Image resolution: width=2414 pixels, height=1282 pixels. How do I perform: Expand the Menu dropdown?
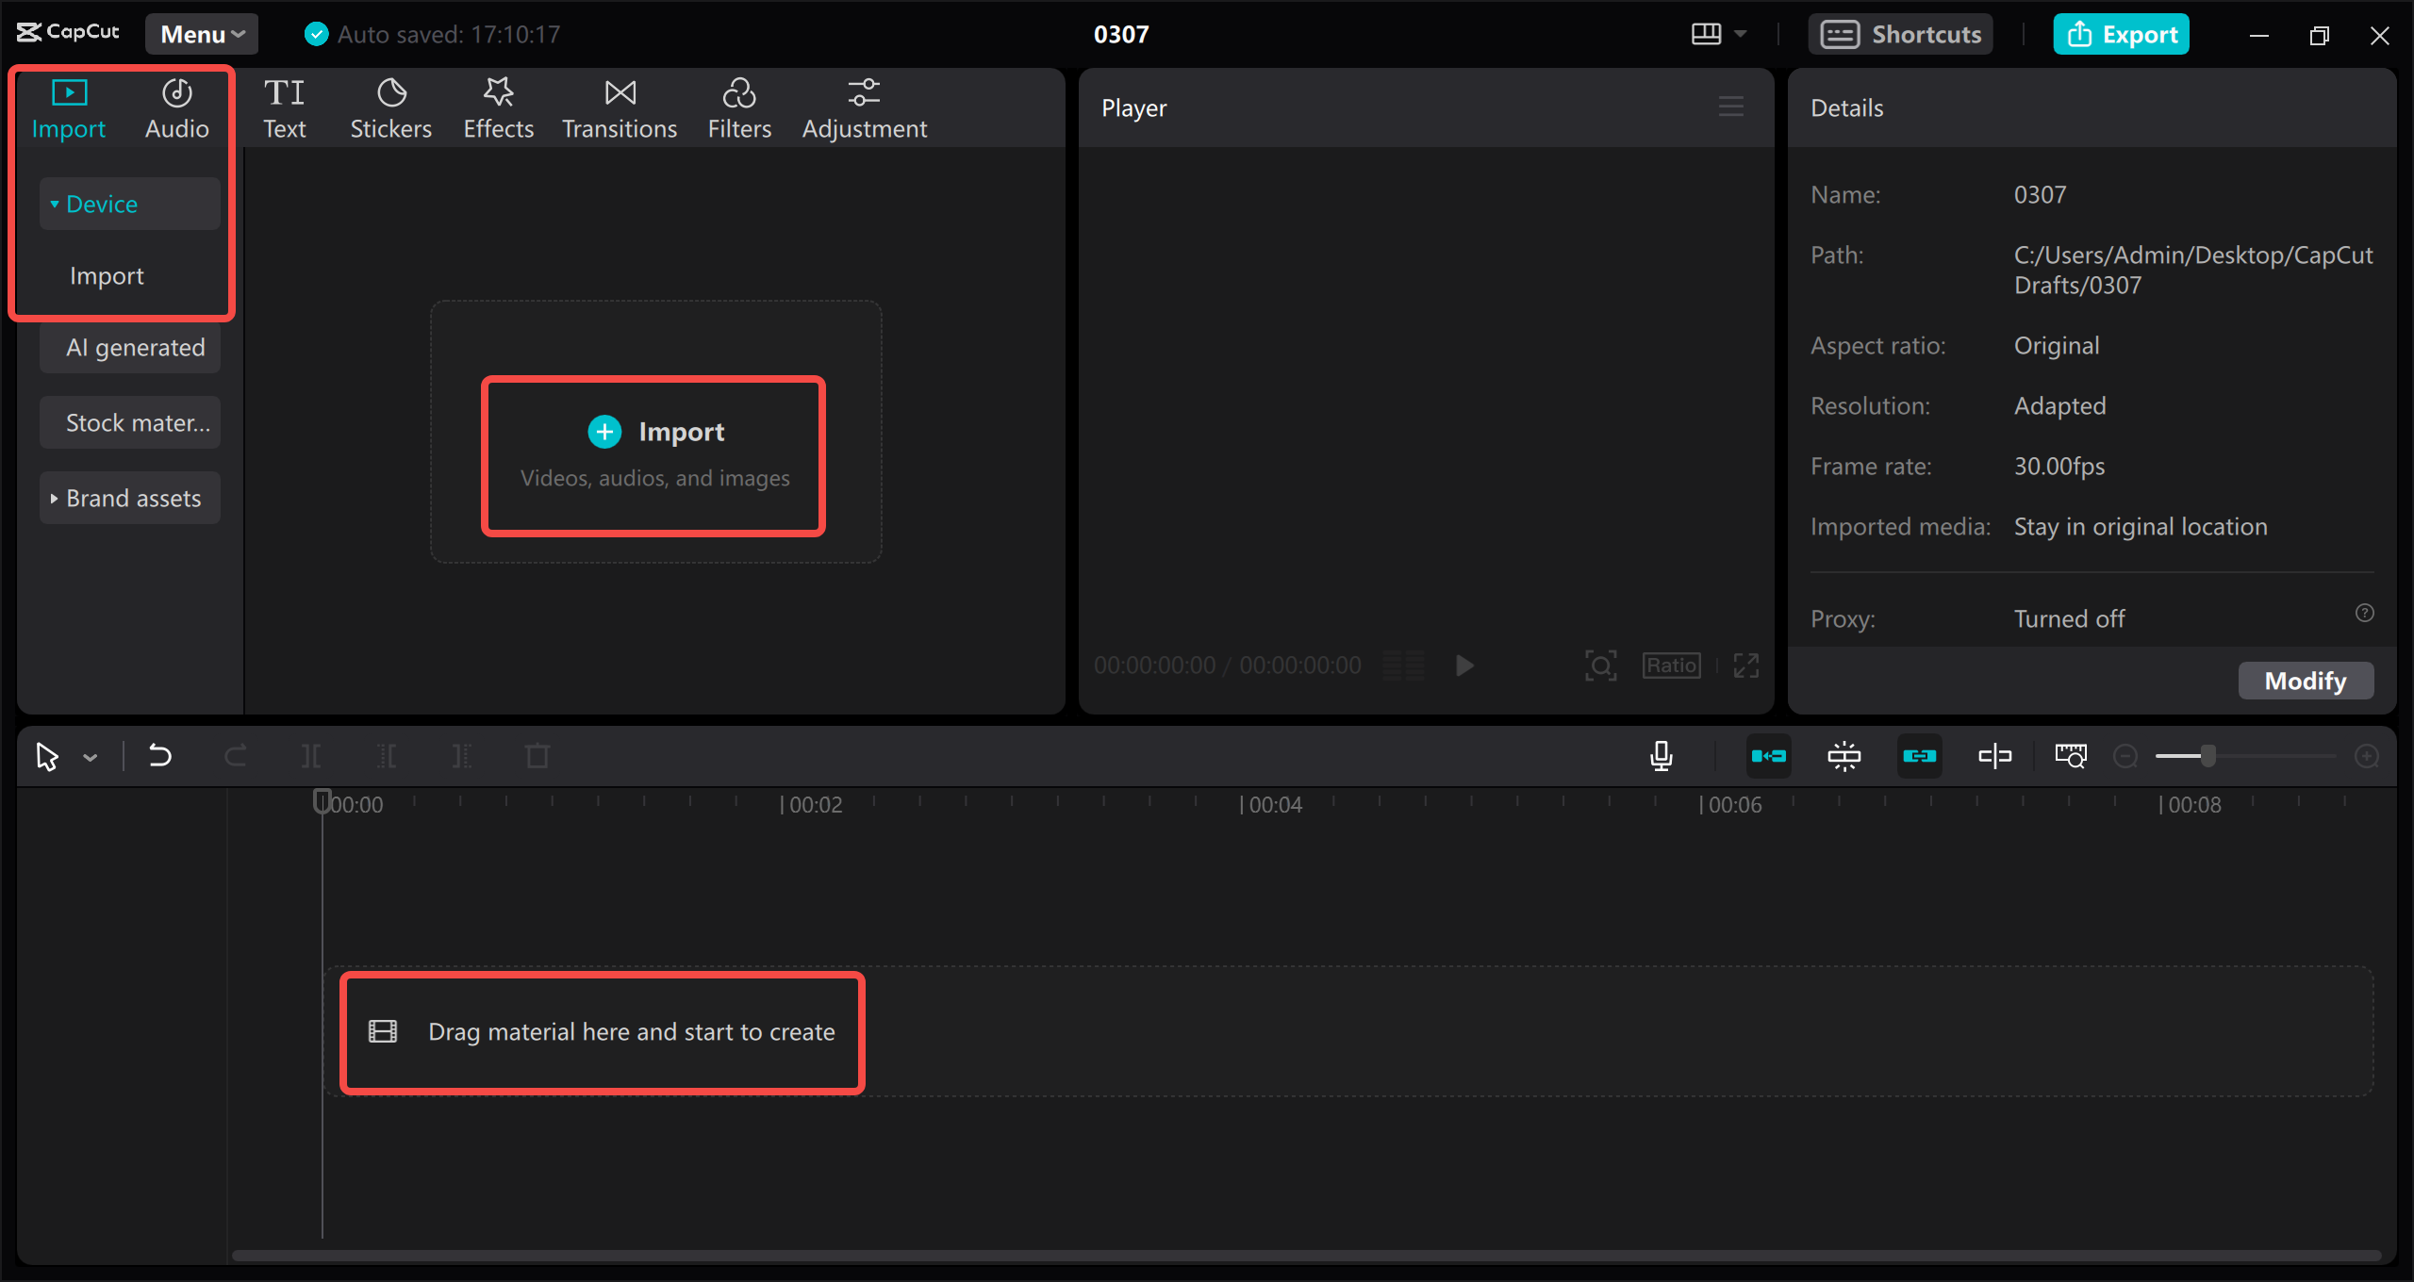pos(200,33)
